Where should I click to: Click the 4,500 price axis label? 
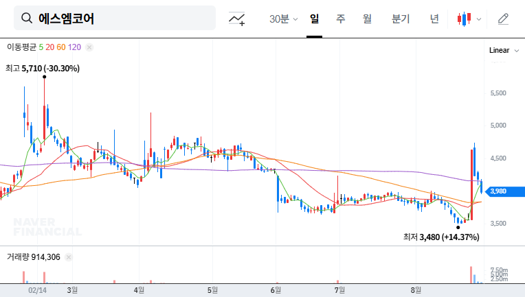pos(498,158)
